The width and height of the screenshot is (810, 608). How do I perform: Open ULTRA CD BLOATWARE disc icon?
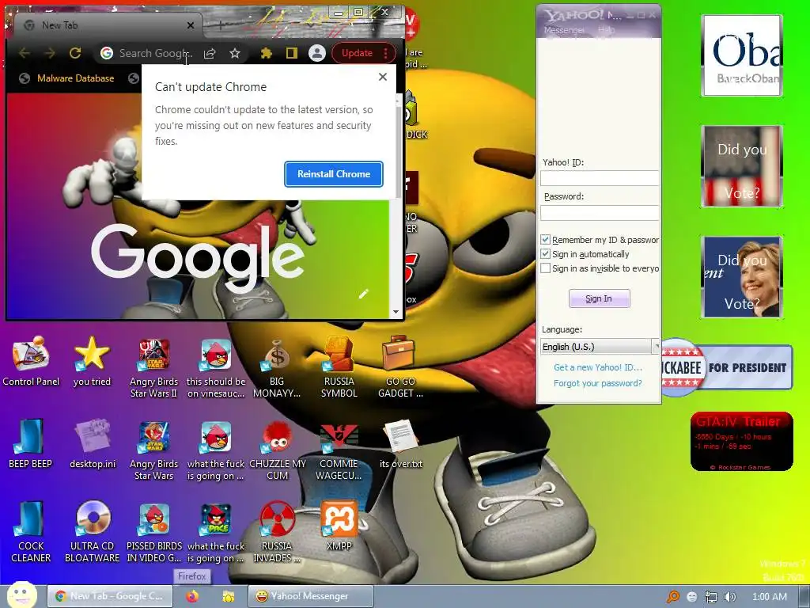(93, 531)
